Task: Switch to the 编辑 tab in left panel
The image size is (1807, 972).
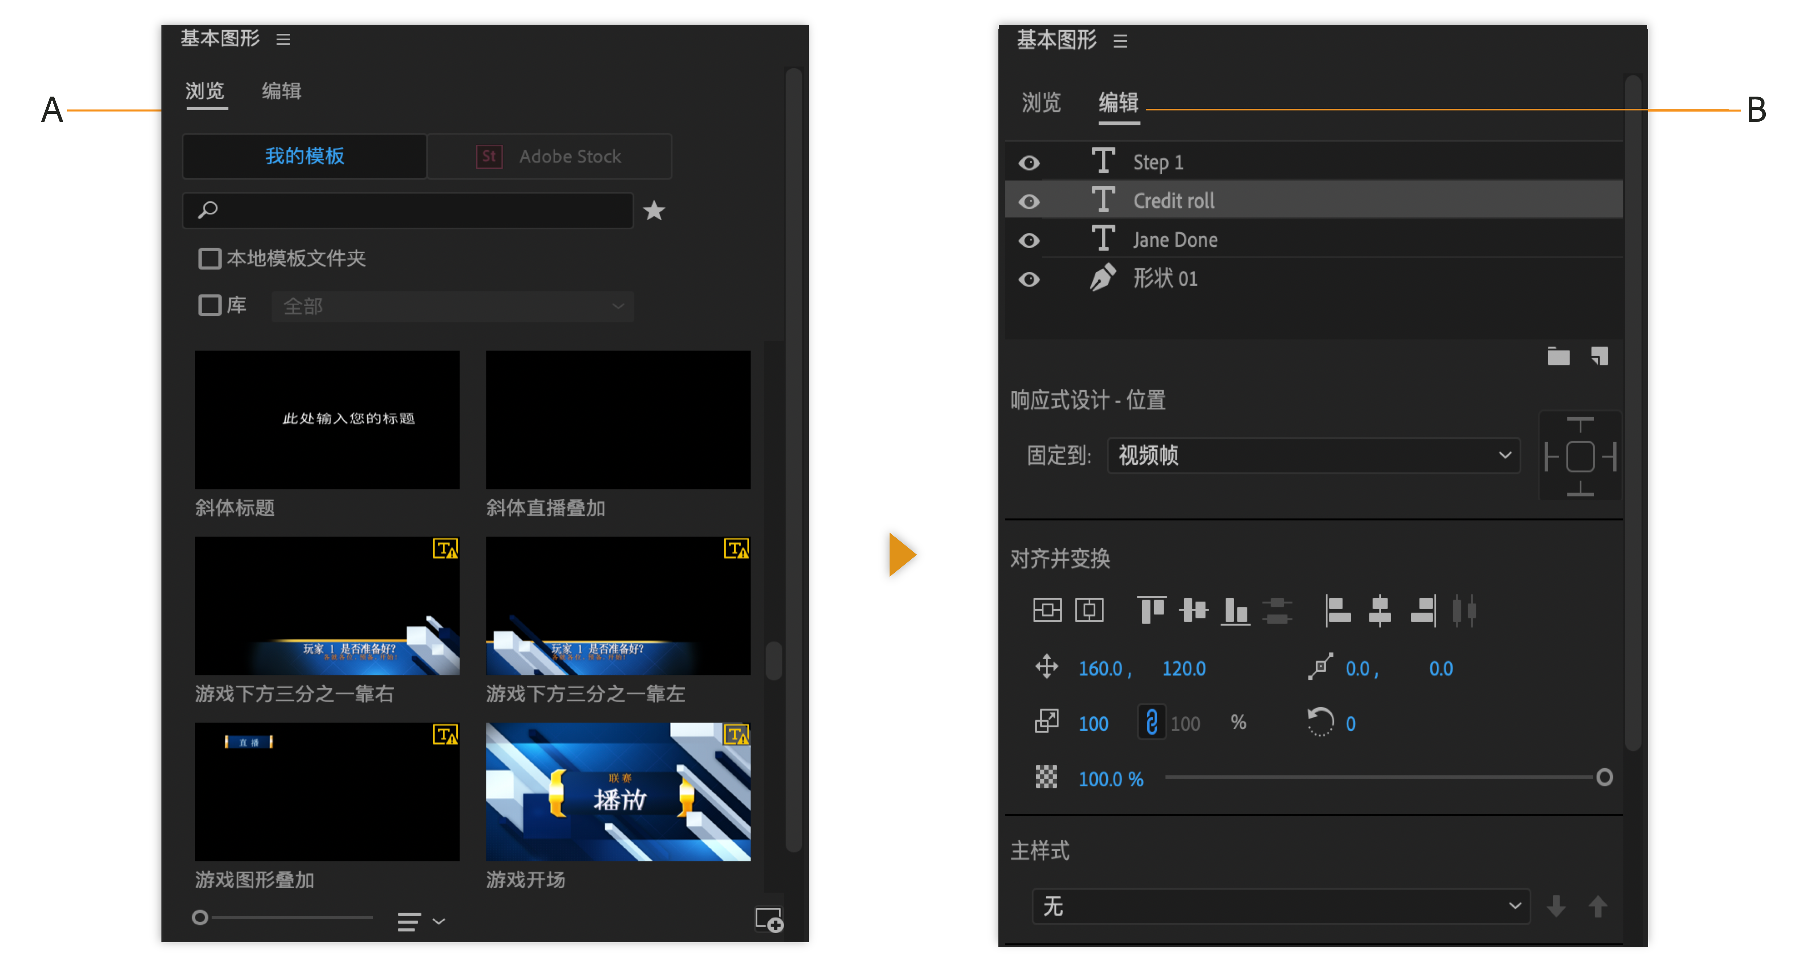Action: 281,91
